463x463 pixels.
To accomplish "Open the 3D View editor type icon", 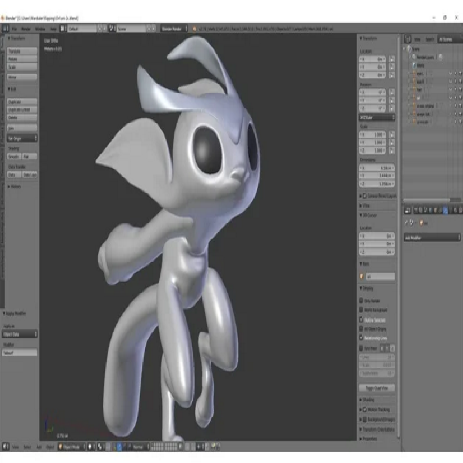I will pos(5,446).
